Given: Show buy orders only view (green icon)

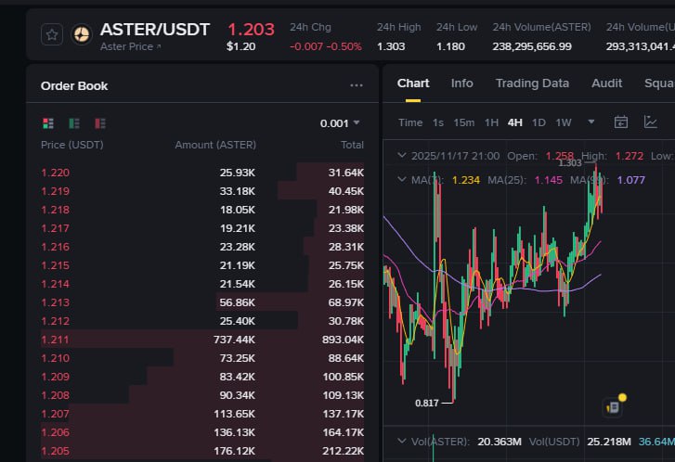Looking at the screenshot, I should tap(73, 123).
